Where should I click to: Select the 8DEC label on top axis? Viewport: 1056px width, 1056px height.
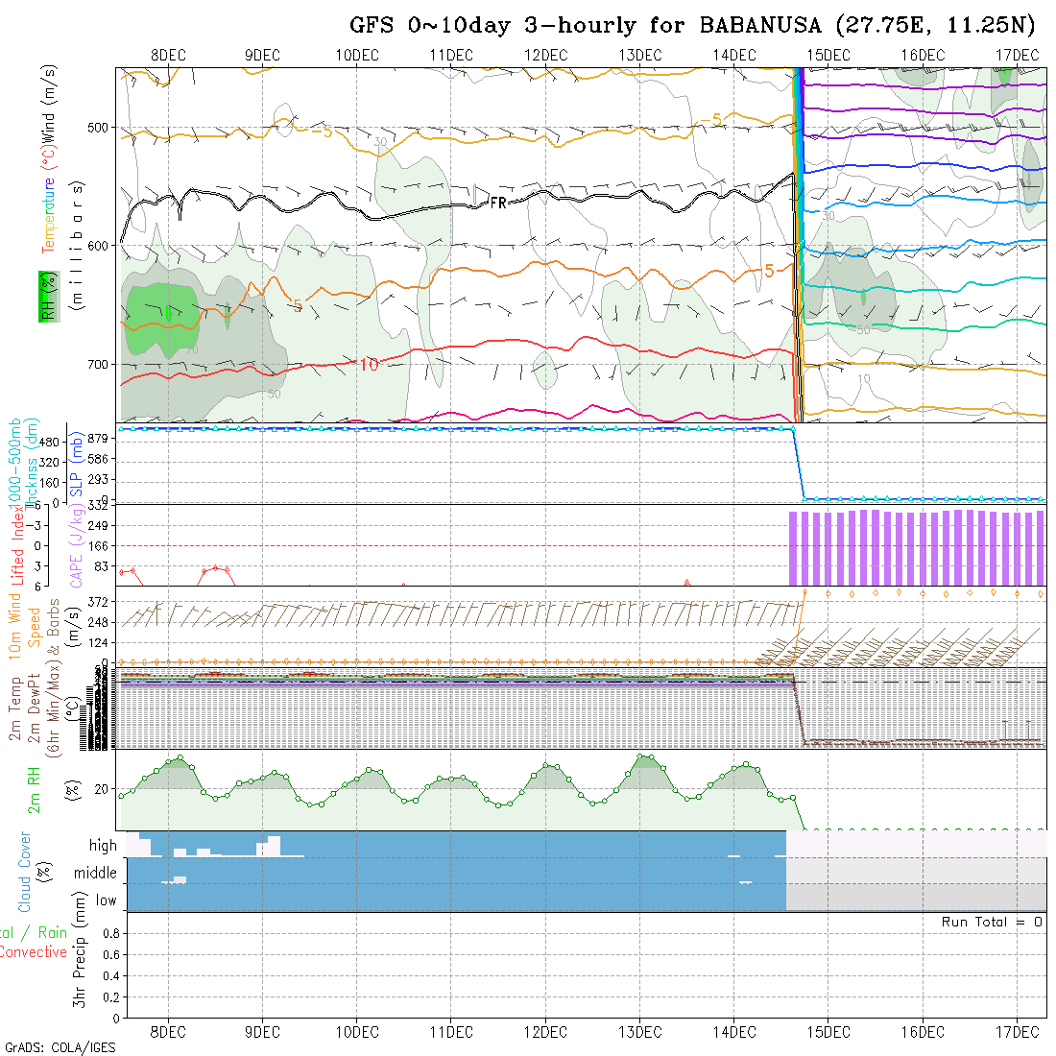pos(168,55)
